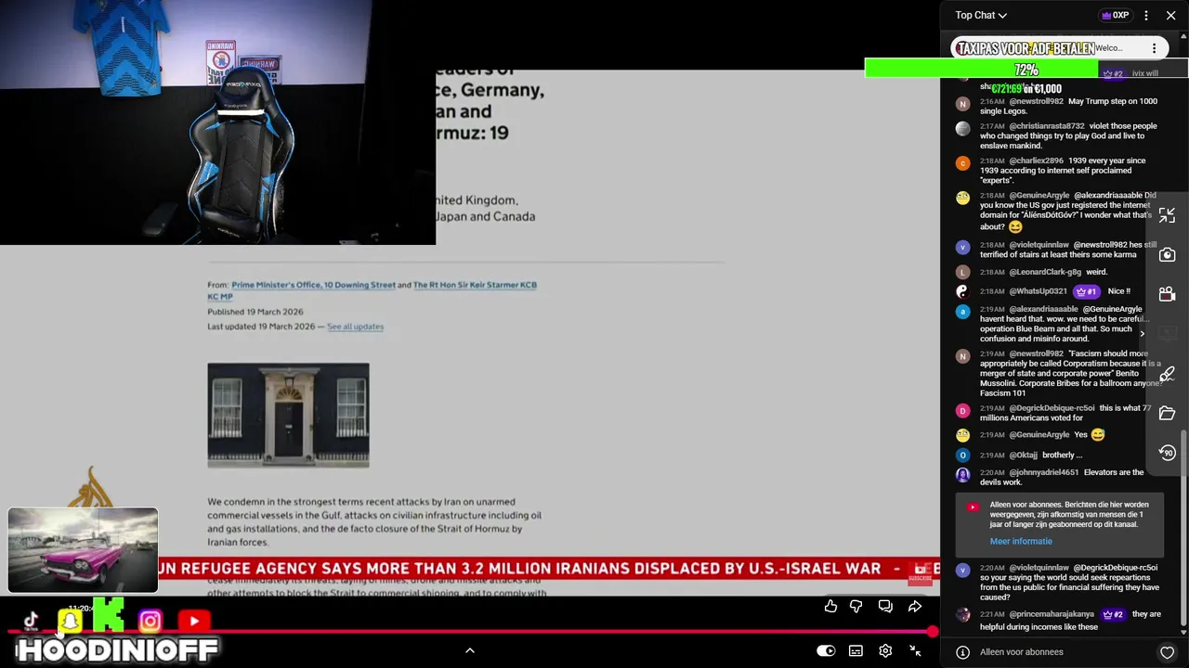This screenshot has height=668, width=1189.
Task: Expand the chevron-up arrow below the video
Action: click(470, 650)
